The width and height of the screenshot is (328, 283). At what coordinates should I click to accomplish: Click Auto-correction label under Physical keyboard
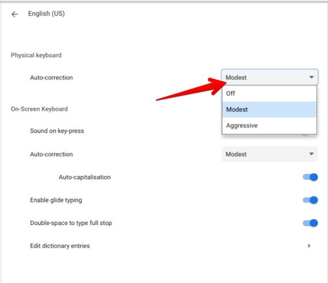[x=51, y=78]
